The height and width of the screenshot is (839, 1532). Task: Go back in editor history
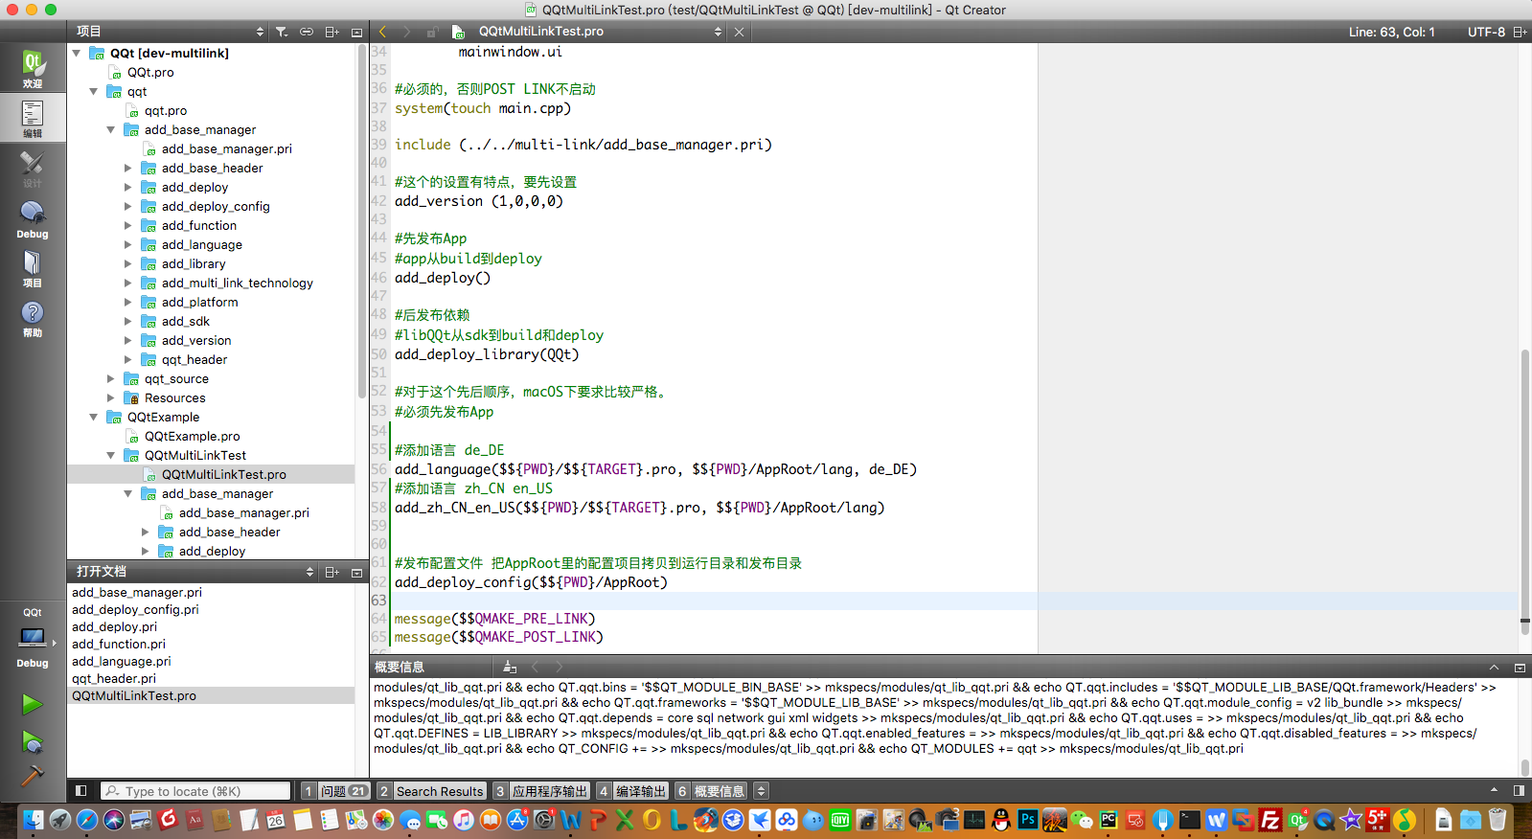(x=383, y=32)
